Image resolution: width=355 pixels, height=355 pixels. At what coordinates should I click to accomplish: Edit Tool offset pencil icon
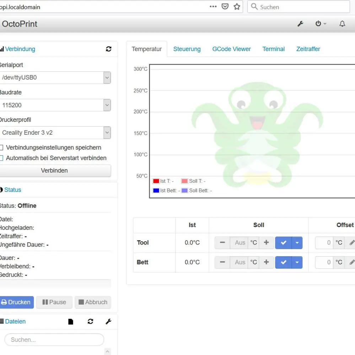click(351, 243)
